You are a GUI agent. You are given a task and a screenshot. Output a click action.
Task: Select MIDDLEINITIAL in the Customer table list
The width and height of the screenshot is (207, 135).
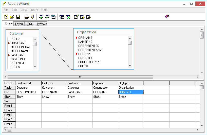pos(21,47)
